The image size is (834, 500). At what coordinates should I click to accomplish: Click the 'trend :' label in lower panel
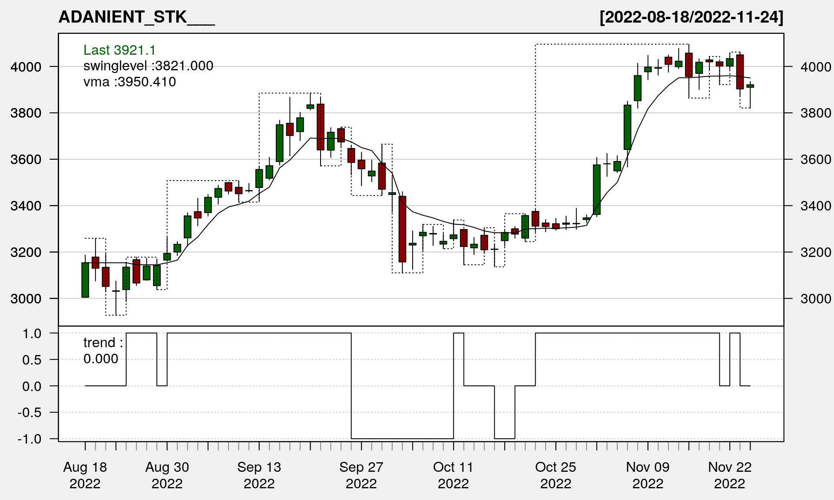(103, 343)
